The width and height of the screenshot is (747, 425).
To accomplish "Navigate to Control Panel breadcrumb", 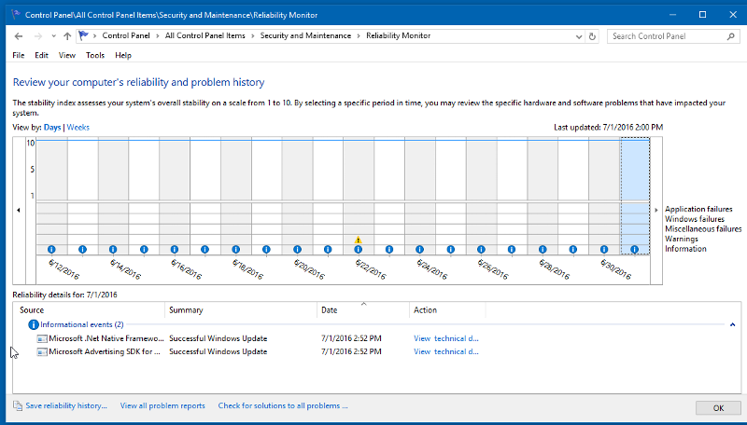I will (126, 35).
